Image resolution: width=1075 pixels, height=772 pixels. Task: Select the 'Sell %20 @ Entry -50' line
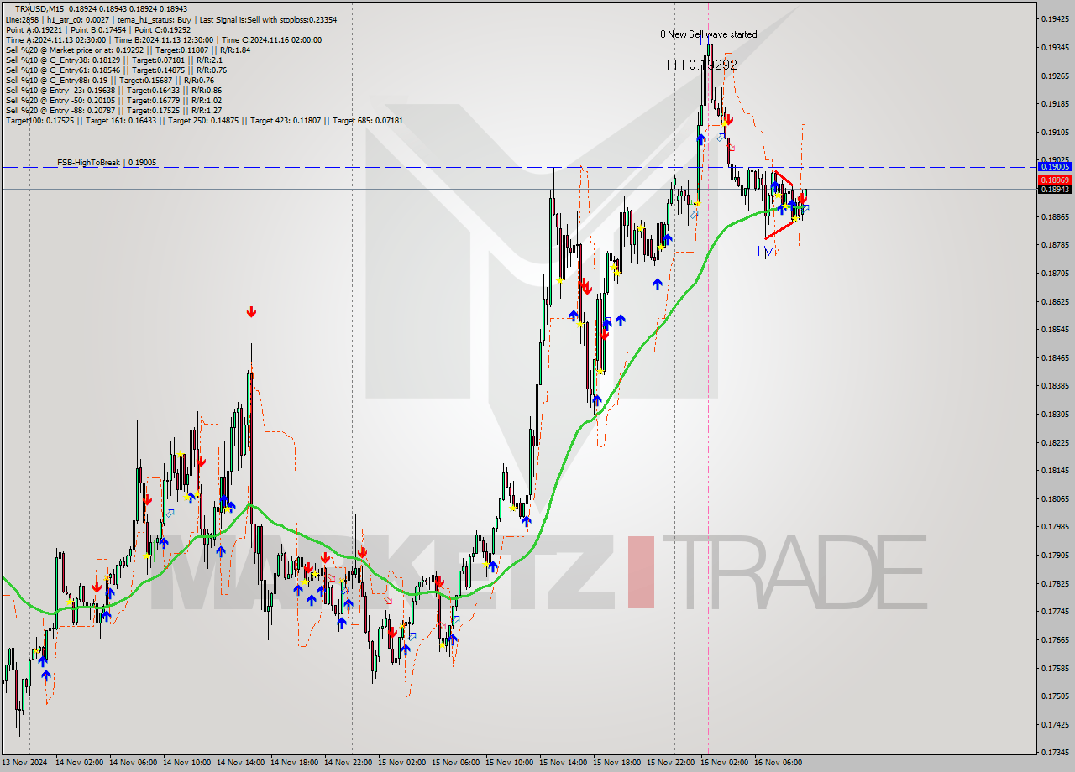[113, 99]
